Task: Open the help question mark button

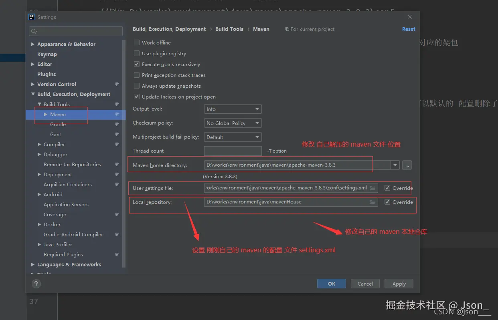Action: tap(36, 284)
